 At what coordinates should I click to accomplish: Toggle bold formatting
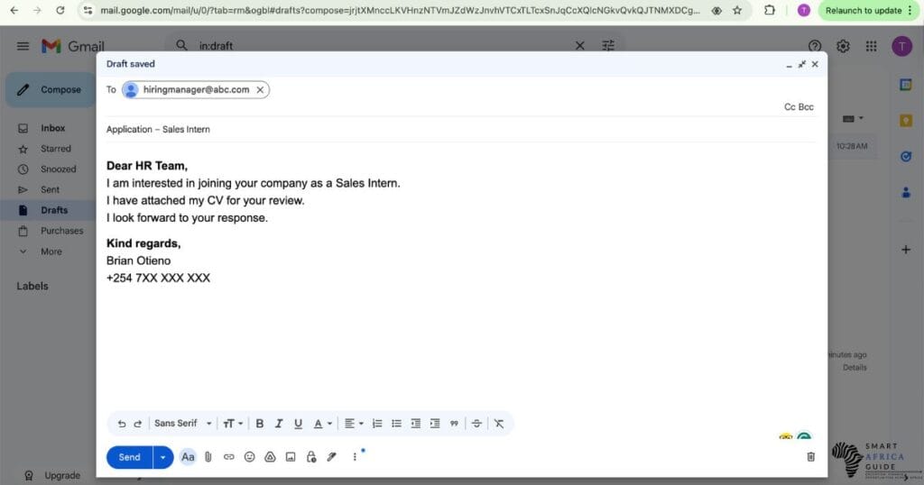[x=259, y=424]
